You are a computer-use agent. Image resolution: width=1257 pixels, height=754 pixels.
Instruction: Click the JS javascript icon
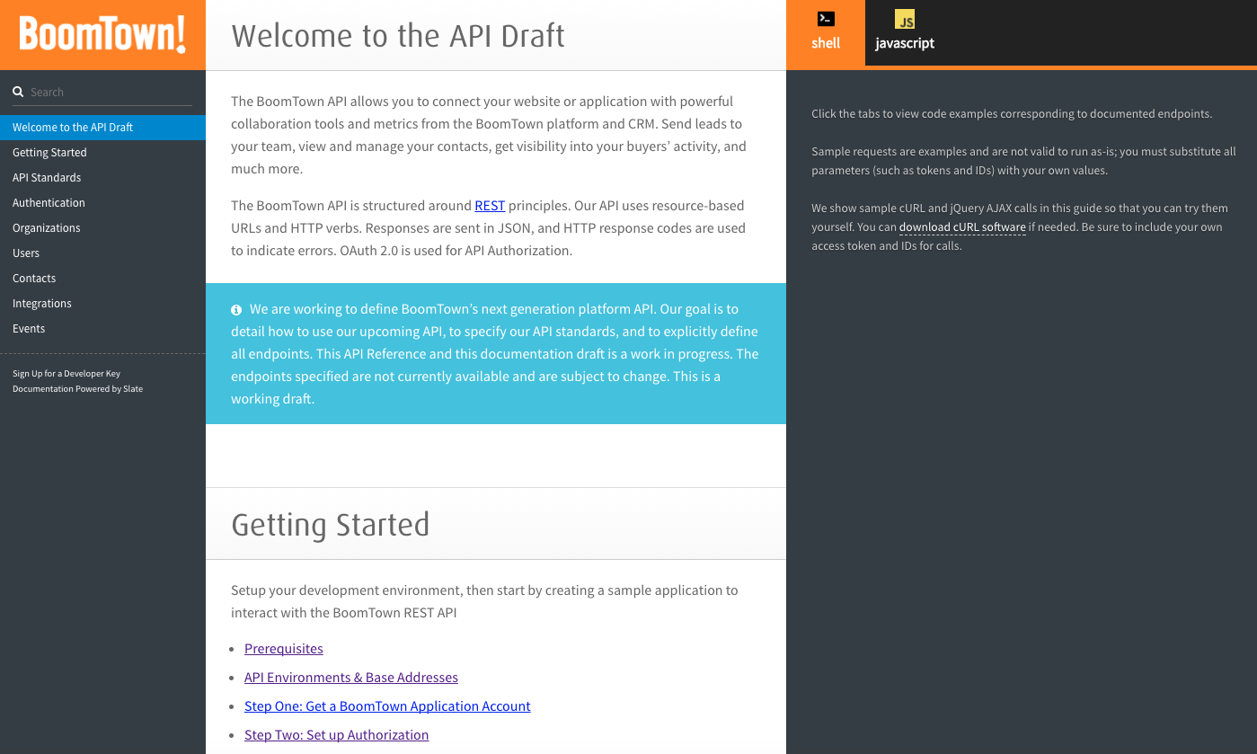tap(905, 19)
